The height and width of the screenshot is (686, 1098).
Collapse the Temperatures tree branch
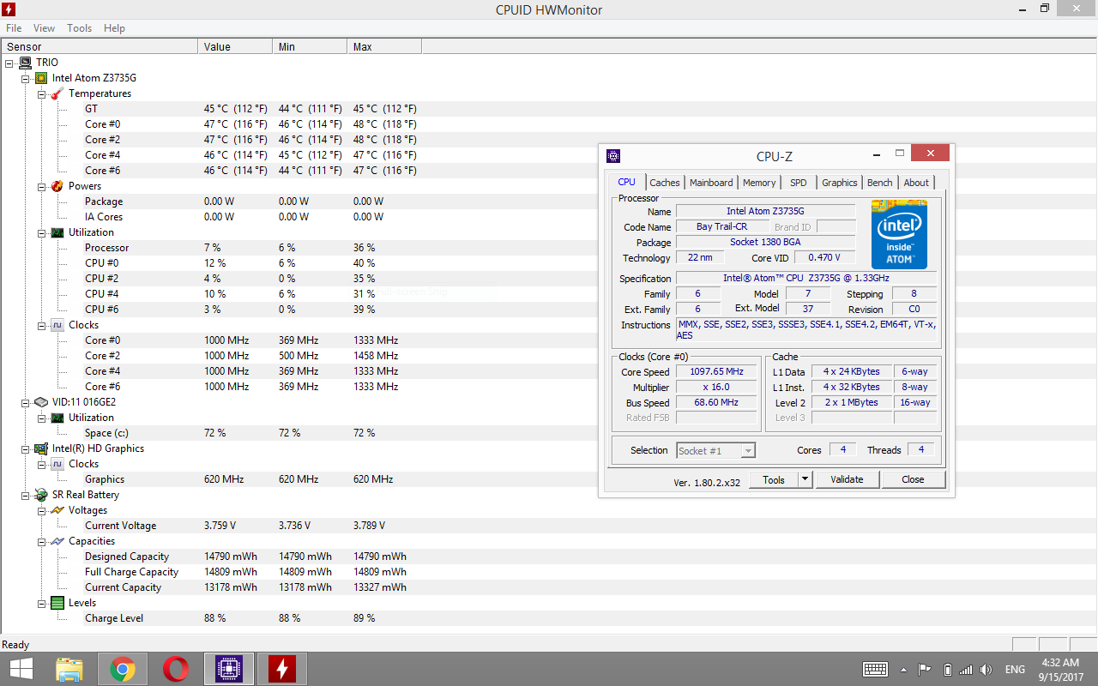click(x=41, y=93)
